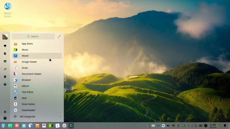
Task: Click the small green tray icon beside the clock
Action: point(220,126)
